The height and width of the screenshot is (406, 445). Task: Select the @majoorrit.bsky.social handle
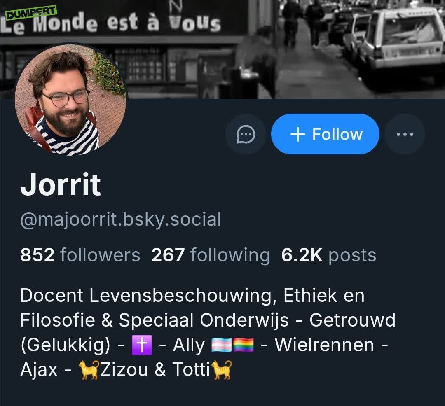121,220
